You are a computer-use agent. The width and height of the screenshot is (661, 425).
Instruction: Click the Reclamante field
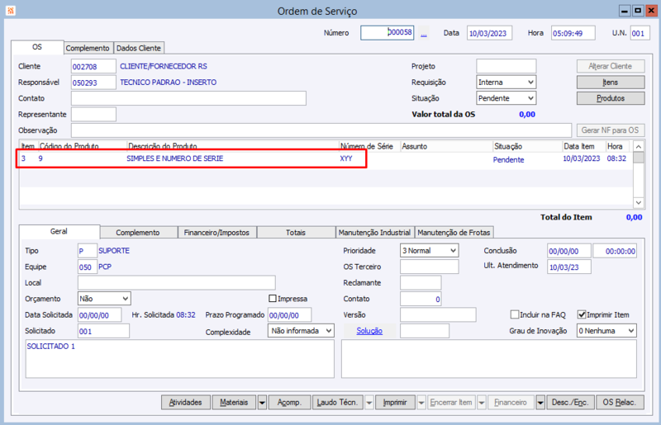click(421, 282)
